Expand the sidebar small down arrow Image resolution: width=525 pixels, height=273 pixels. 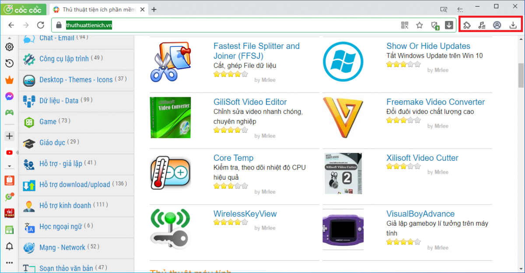9,167
